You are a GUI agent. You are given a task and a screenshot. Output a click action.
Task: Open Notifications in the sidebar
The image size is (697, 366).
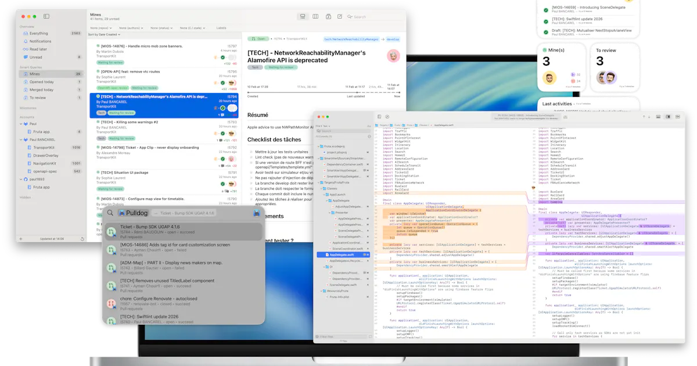(x=51, y=41)
